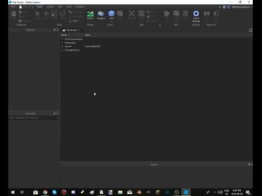Click the Name column header
This screenshot has height=196, width=262.
click(x=64, y=35)
